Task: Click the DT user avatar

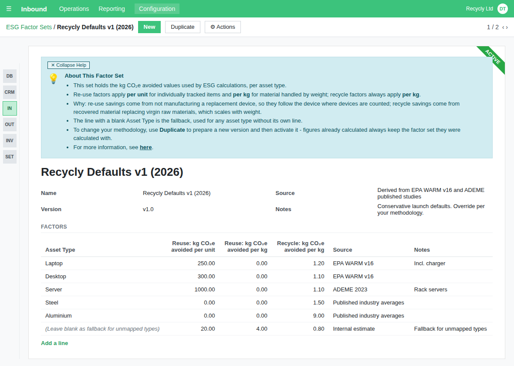Action: click(503, 9)
